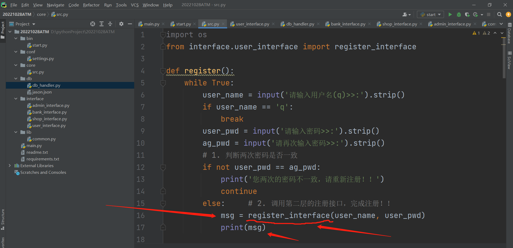Screen dimensions: 513x248
Task: Close the bank_interface.py editor tab
Action: point(369,24)
